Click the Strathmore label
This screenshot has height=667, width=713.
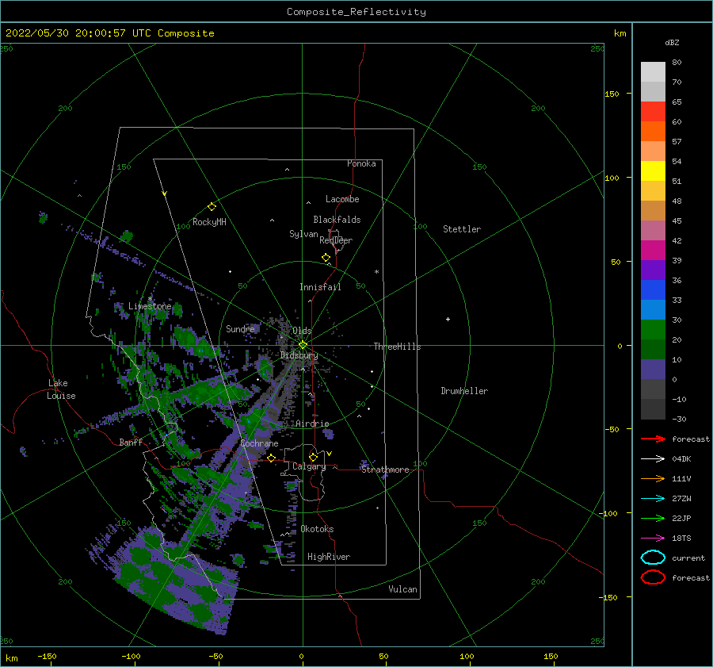(x=385, y=470)
